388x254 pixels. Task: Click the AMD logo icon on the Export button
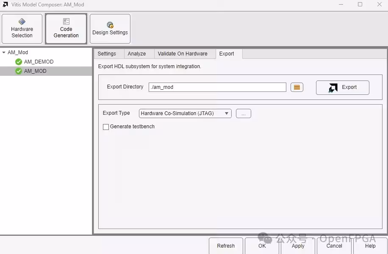click(x=333, y=88)
